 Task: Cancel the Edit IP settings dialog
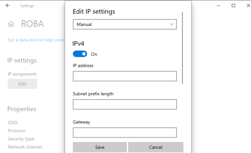pos(156,147)
